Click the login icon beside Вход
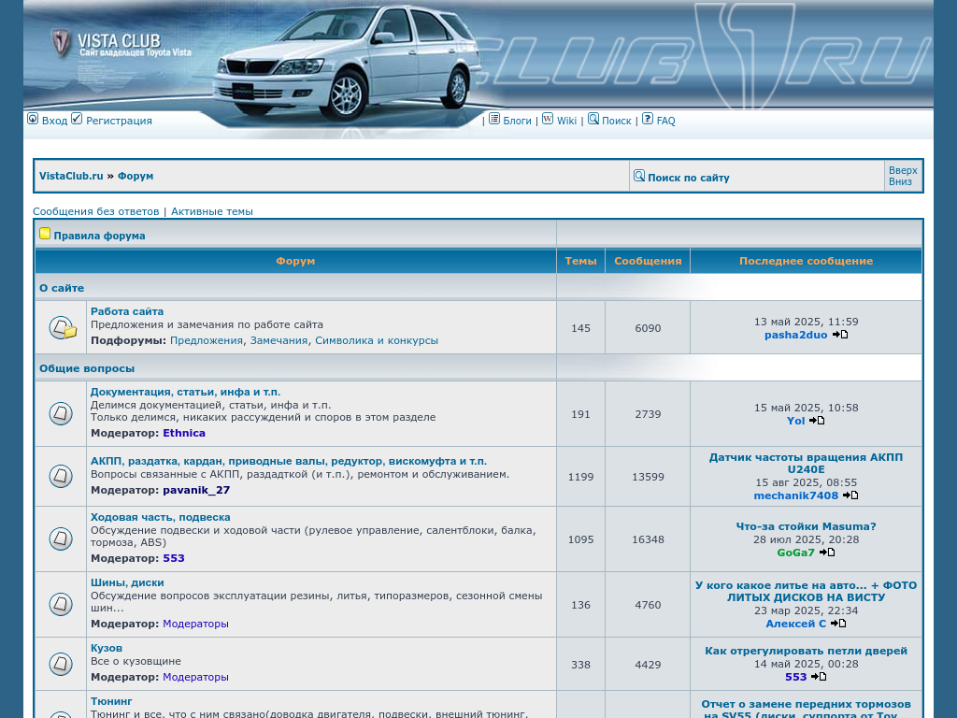Image resolution: width=957 pixels, height=718 pixels. 33,119
